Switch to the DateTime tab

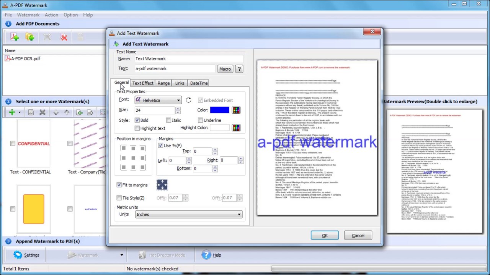[x=199, y=83]
